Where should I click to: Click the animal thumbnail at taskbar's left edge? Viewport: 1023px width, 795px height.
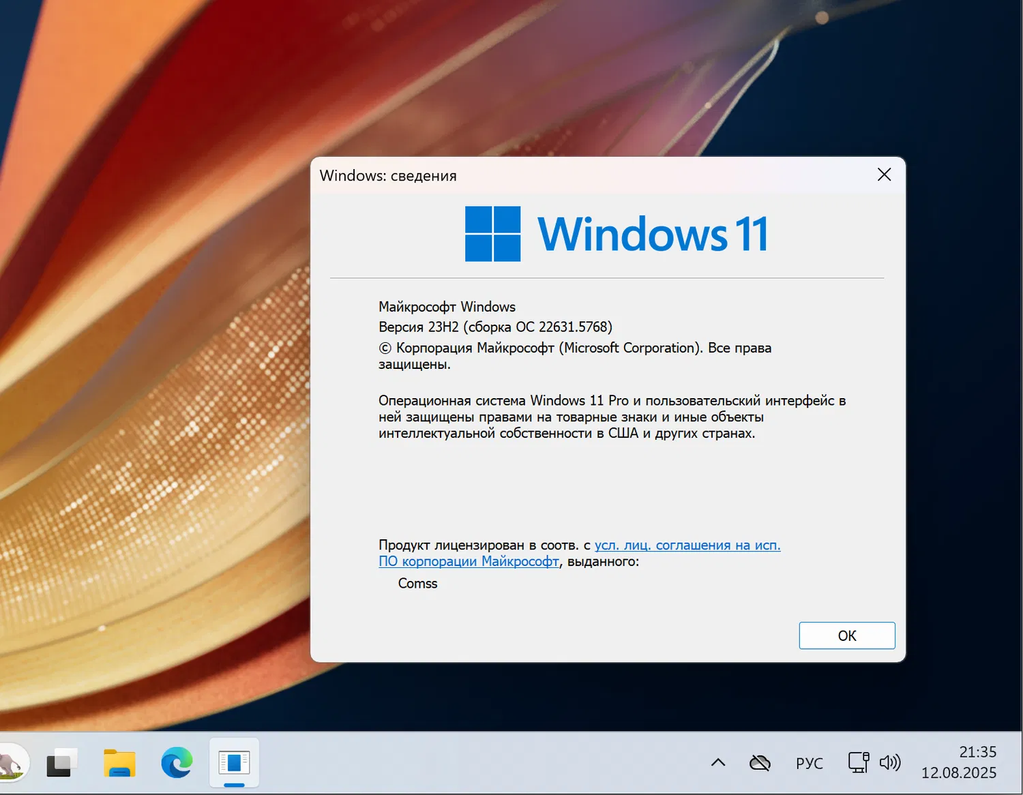tap(12, 762)
